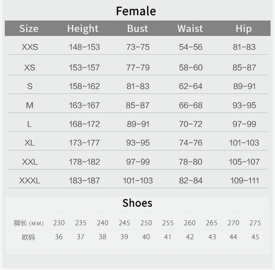The height and width of the screenshot is (270, 275).
Task: Click the Bust column header
Action: point(137,29)
